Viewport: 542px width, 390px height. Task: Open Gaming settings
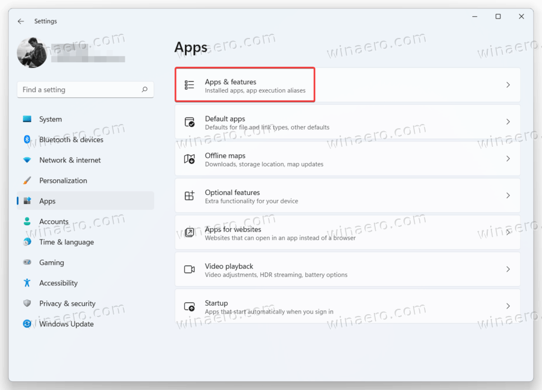(x=86, y=262)
